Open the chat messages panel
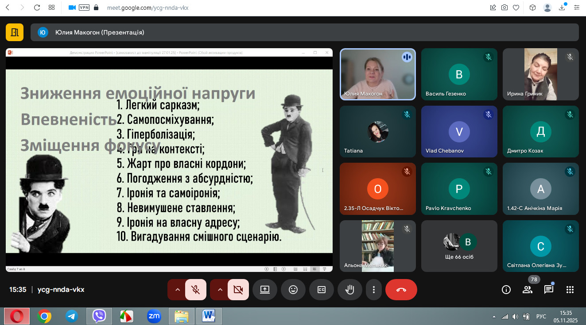This screenshot has height=325, width=586. [548, 290]
